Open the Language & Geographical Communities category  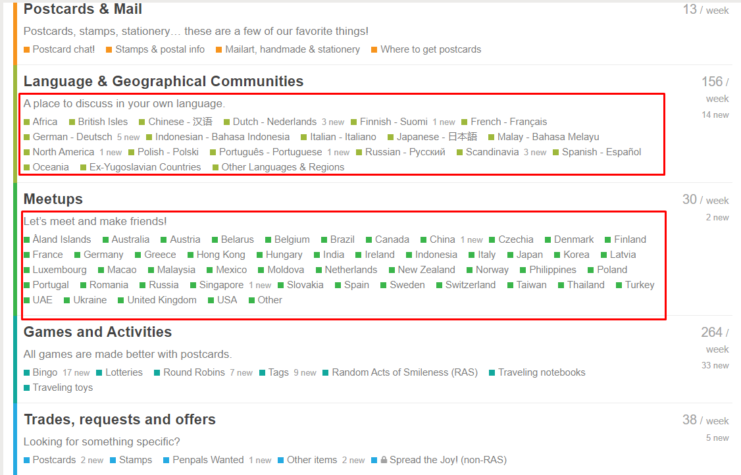163,82
